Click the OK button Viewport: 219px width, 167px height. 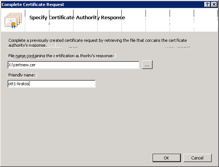[x=167, y=158]
